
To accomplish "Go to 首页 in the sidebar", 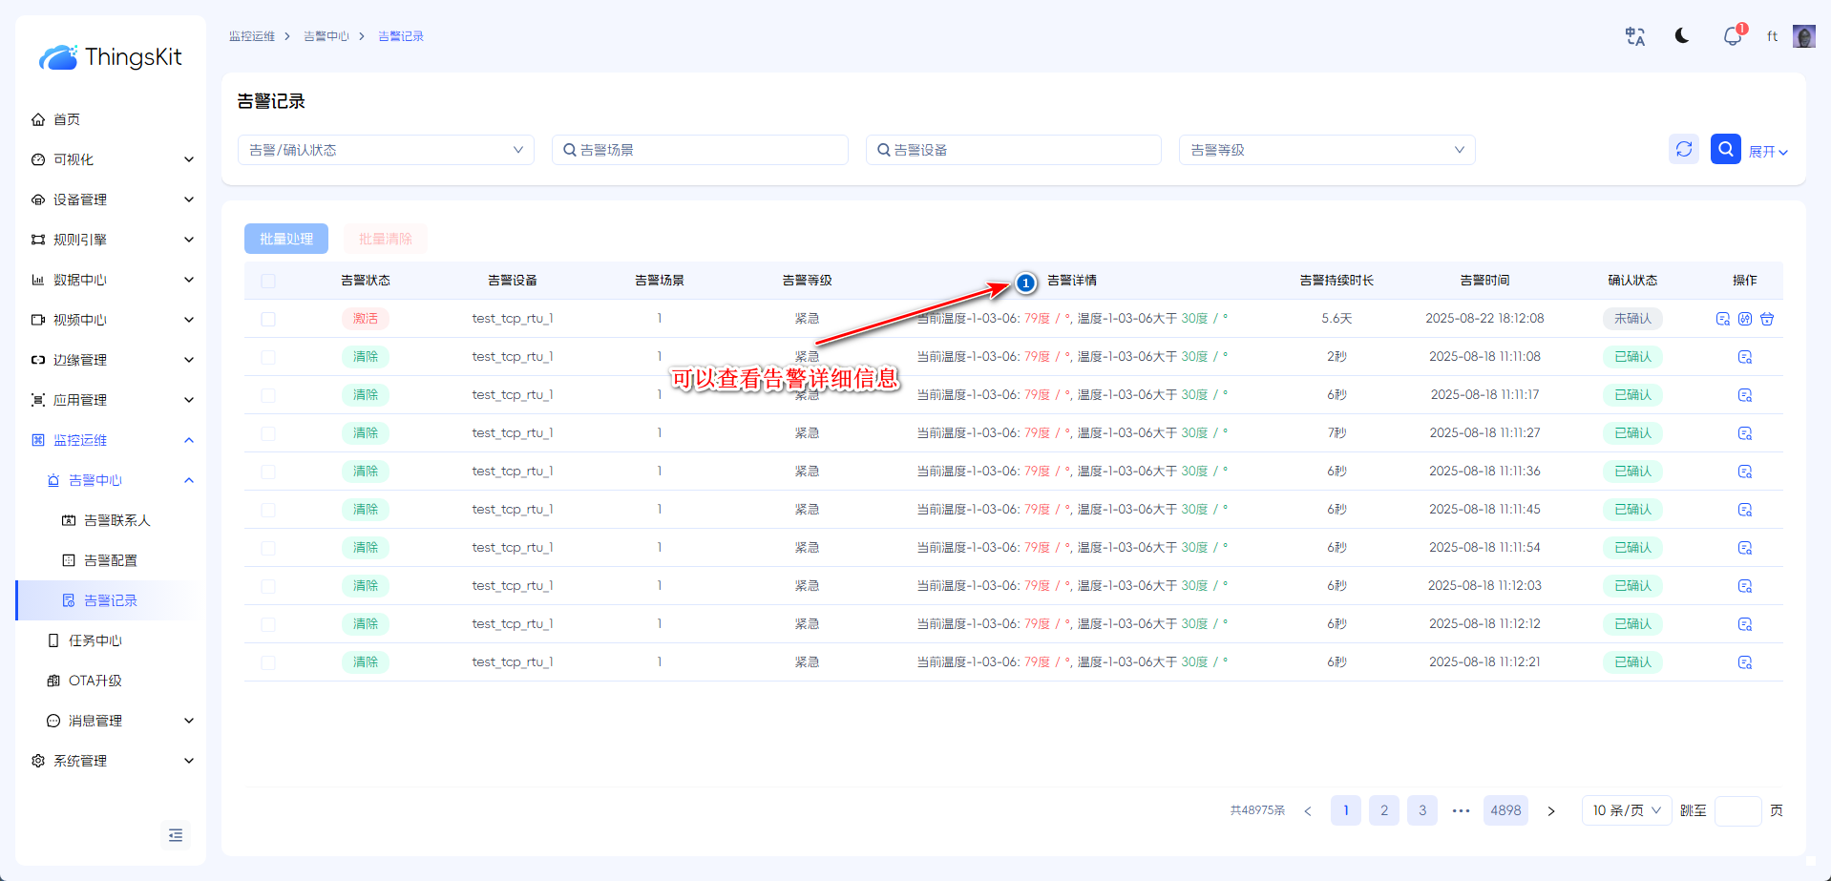I will [x=67, y=119].
